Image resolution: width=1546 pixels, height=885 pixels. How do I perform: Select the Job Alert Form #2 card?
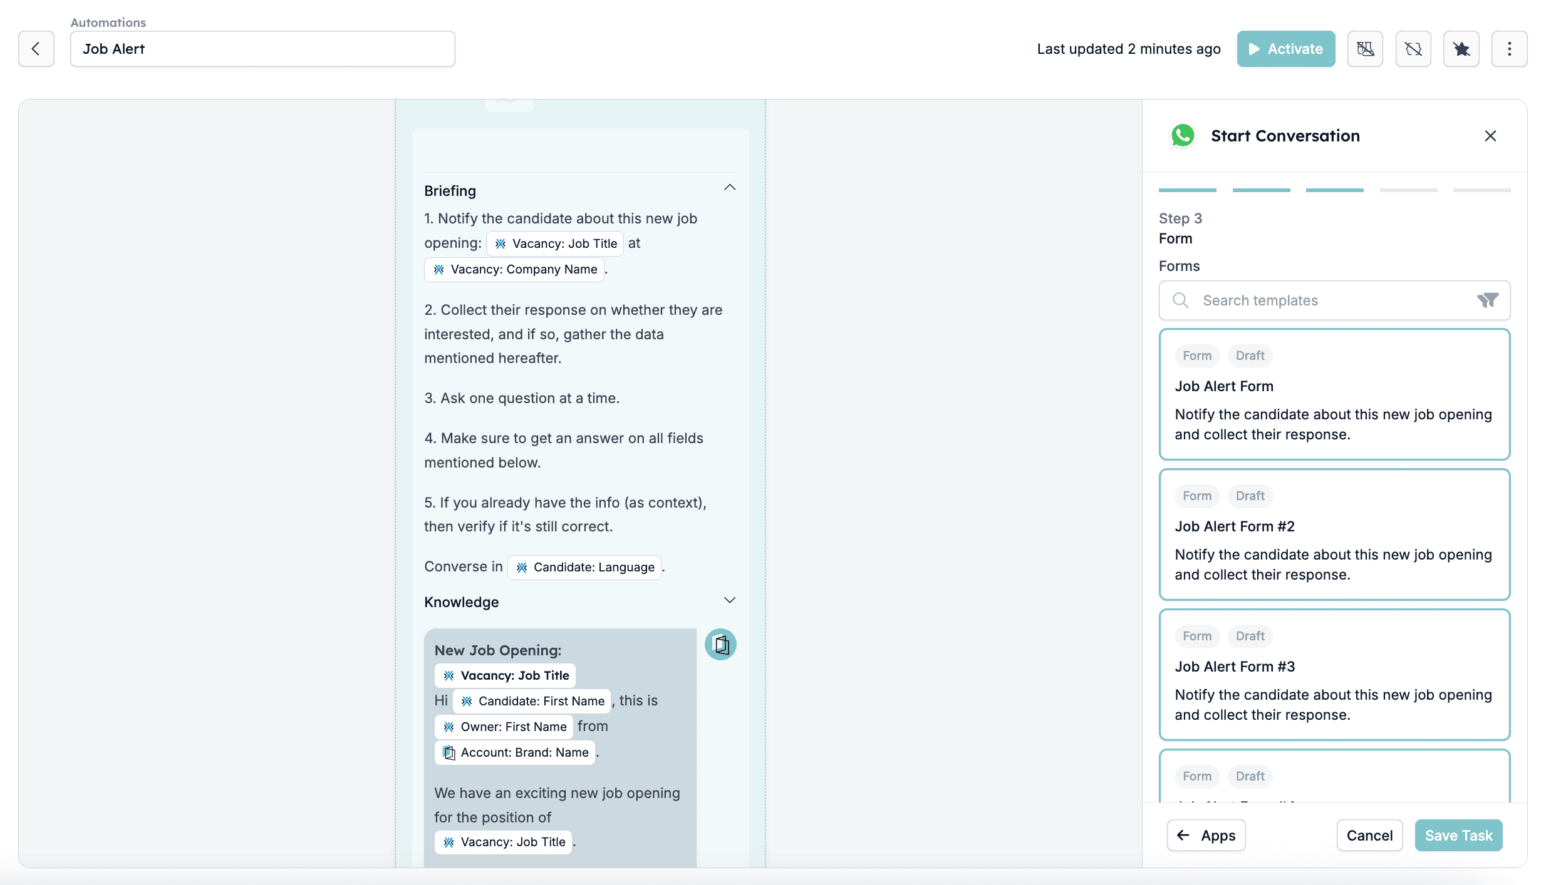1334,535
